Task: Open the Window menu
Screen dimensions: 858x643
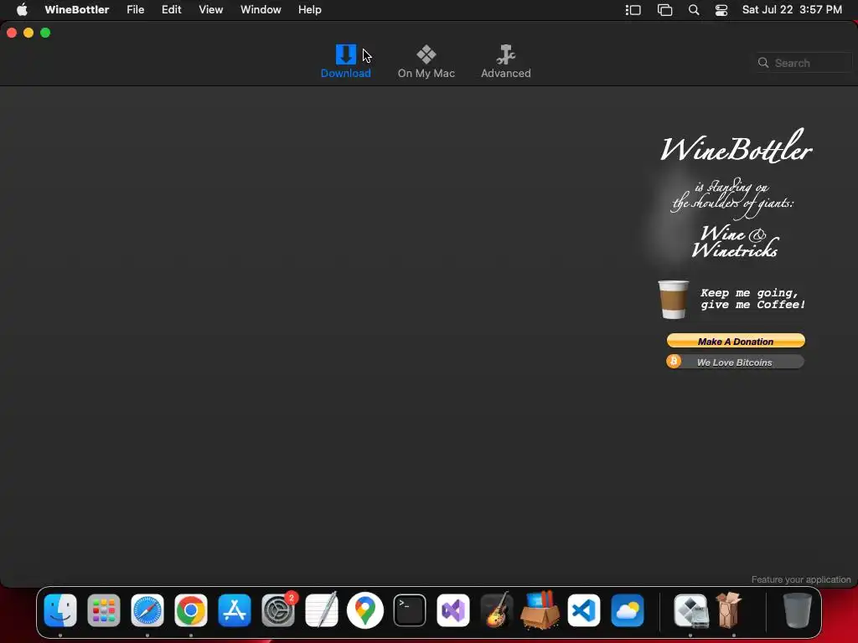Action: tap(261, 10)
